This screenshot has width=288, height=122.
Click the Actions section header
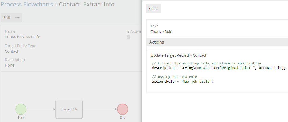[217, 42]
